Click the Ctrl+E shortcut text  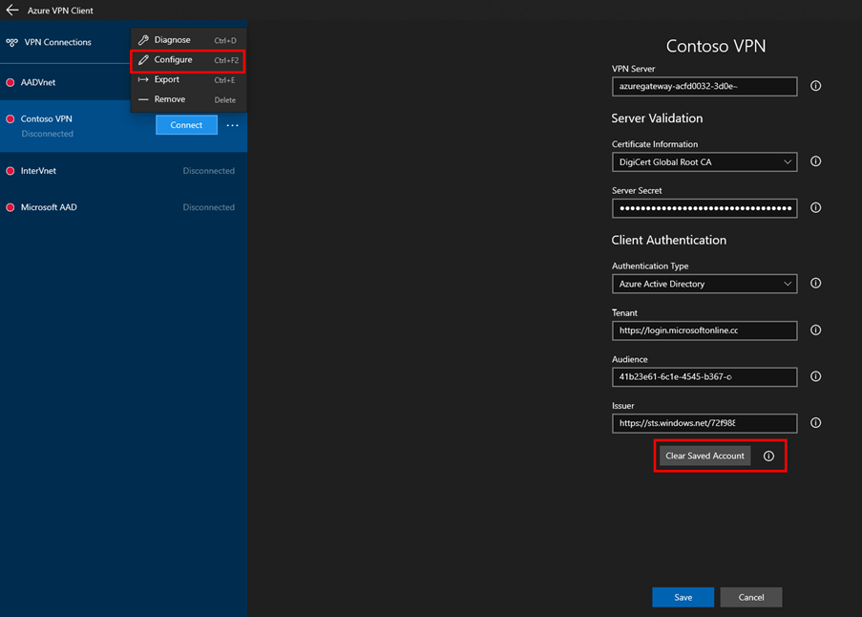(x=225, y=80)
